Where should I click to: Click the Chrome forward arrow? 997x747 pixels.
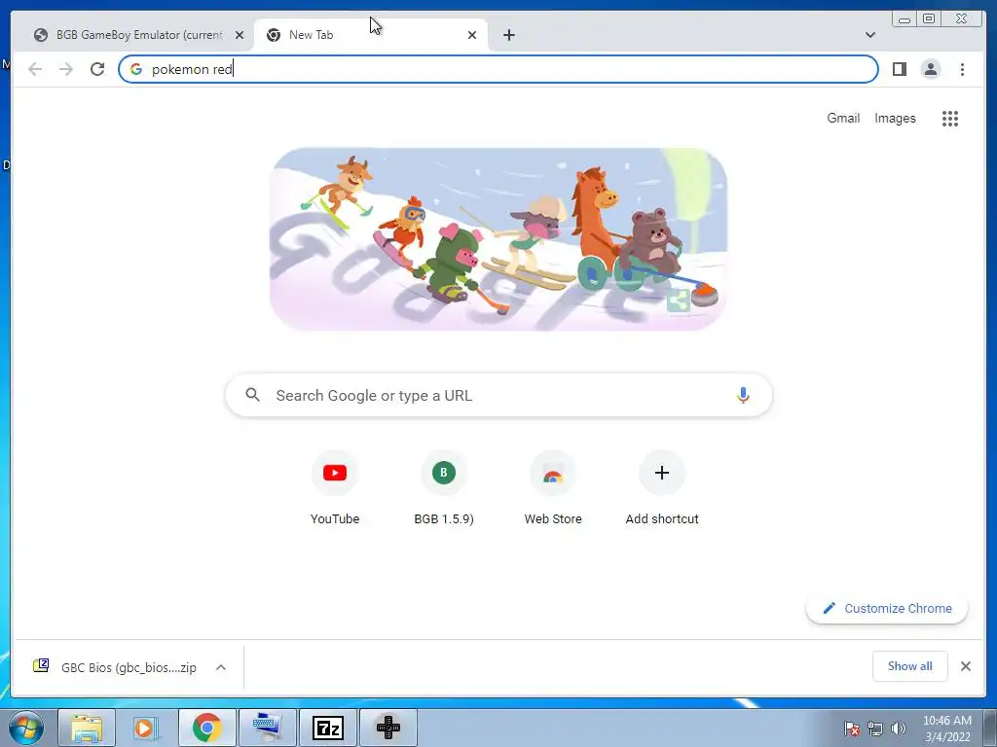click(x=66, y=69)
